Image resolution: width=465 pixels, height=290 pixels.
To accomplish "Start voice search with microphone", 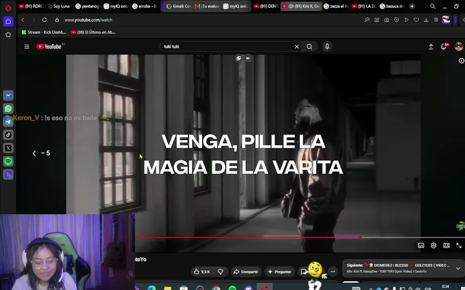I will tap(327, 46).
